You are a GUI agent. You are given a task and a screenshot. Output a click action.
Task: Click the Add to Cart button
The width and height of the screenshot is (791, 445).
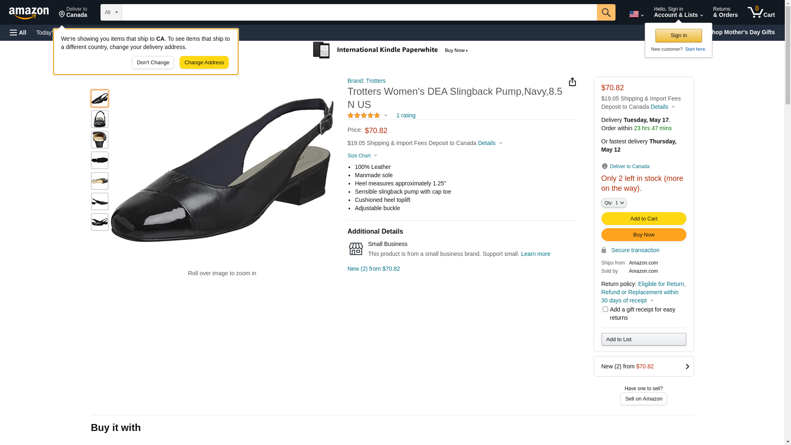[x=644, y=219]
